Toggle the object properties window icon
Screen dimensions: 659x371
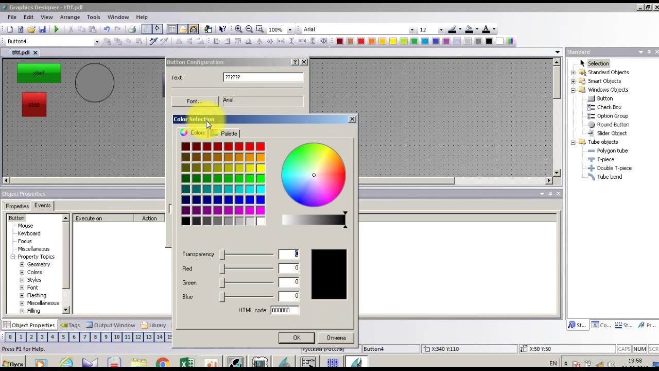tap(172, 29)
